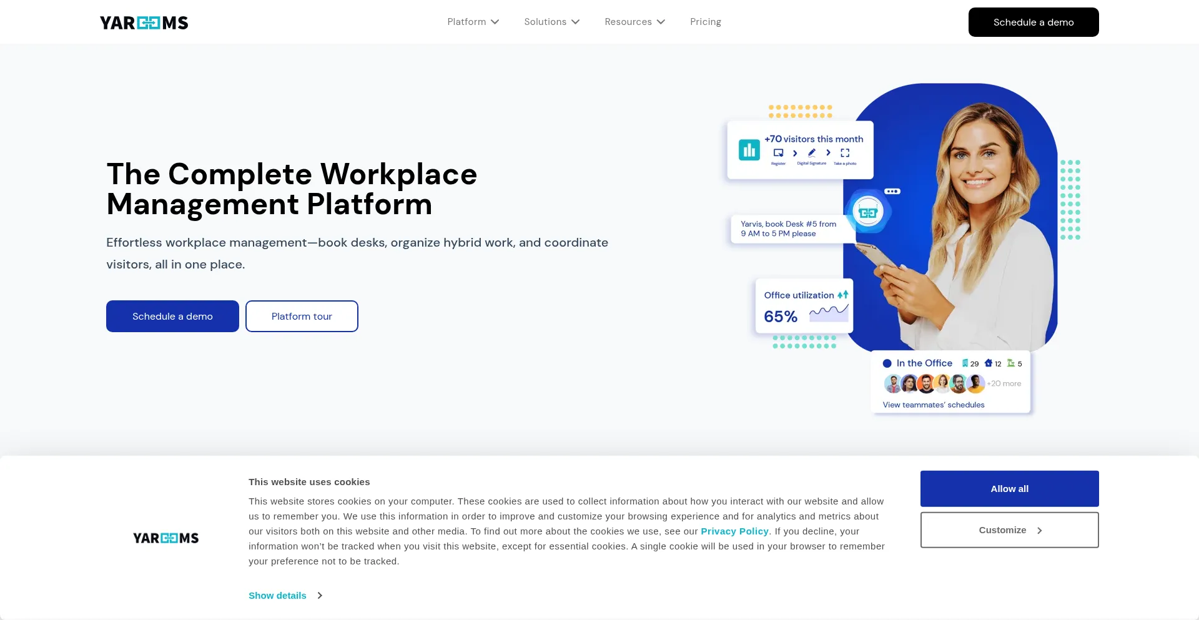Click the Take a photo frame icon
Image resolution: width=1199 pixels, height=620 pixels.
pos(845,152)
